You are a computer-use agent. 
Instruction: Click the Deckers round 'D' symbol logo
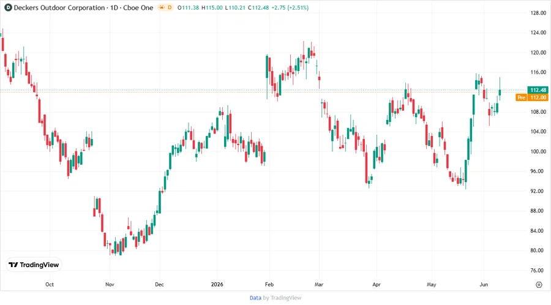[x=8, y=7]
